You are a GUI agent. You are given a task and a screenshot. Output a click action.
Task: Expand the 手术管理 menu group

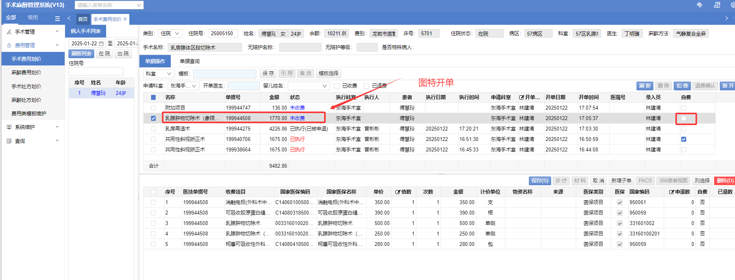(x=57, y=31)
